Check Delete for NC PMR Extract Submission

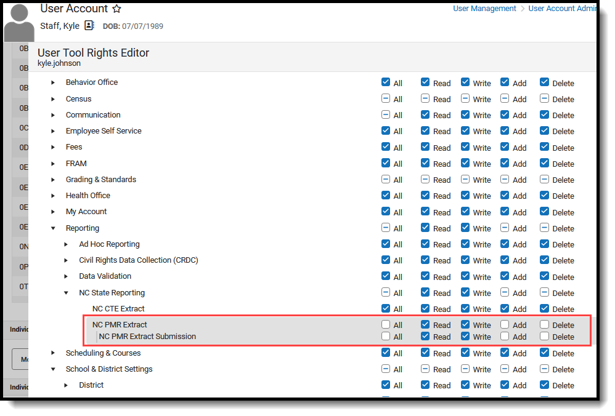(x=544, y=336)
